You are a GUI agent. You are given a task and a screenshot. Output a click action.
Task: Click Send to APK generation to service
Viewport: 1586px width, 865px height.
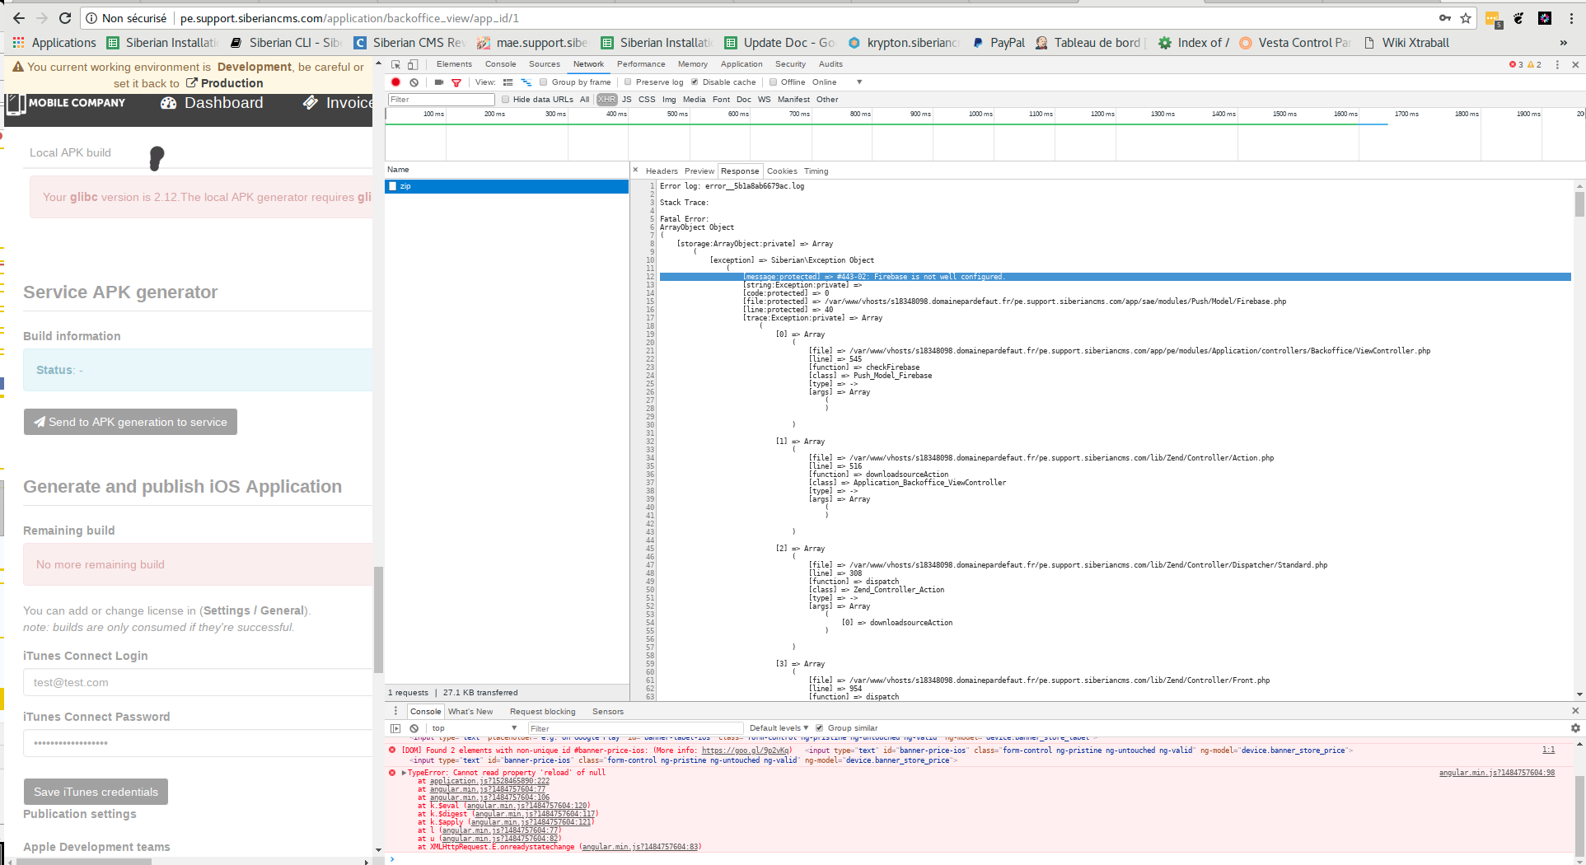click(130, 422)
